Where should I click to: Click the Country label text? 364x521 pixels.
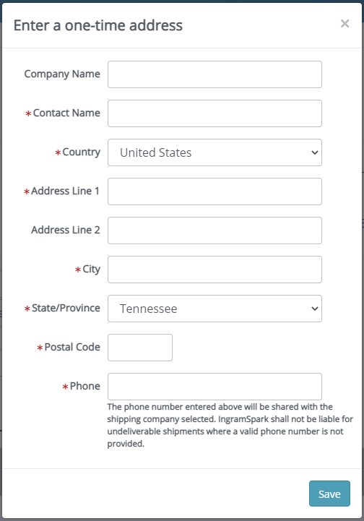(82, 152)
